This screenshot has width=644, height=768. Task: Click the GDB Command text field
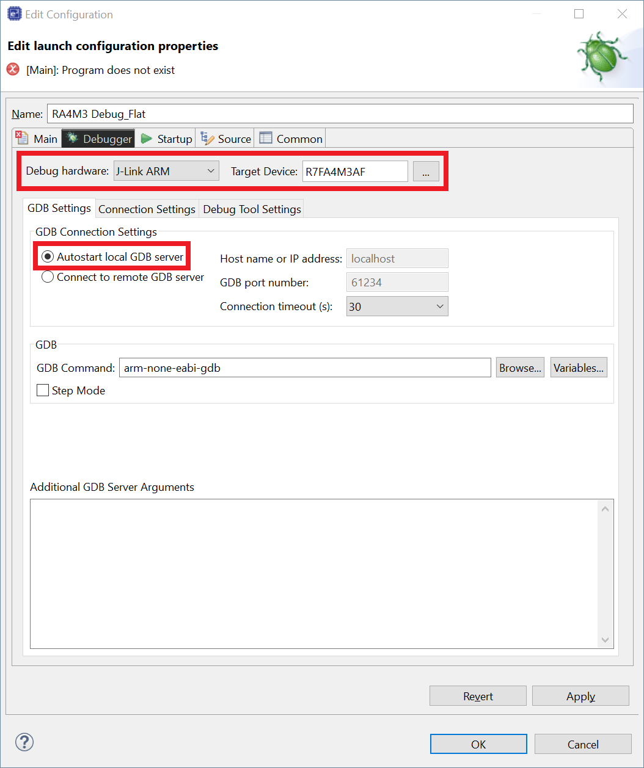coord(304,368)
